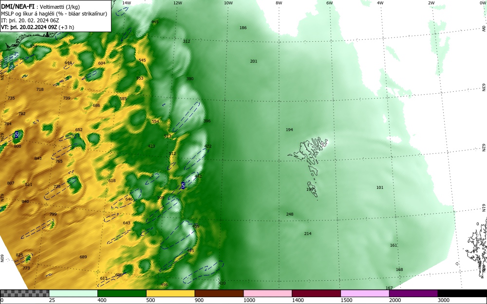Click the map value '201'

254,61
